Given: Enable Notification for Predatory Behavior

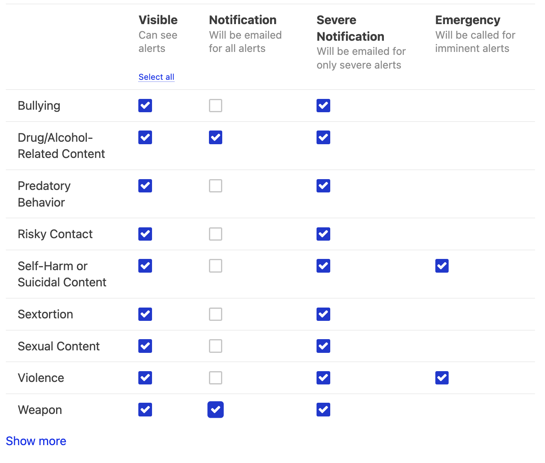Looking at the screenshot, I should click(216, 186).
